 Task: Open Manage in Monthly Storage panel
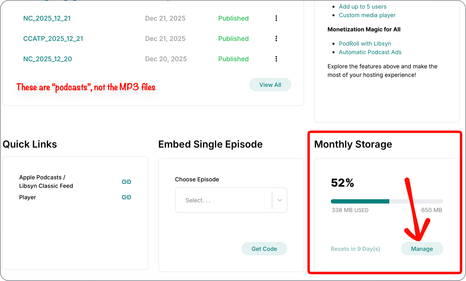coord(422,249)
